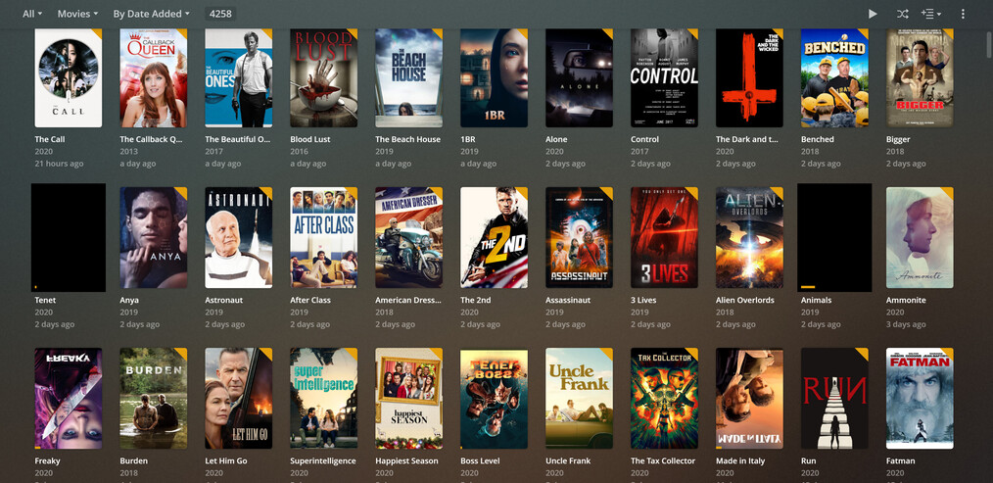
Task: Open the Blood Lust poster
Action: tap(323, 78)
